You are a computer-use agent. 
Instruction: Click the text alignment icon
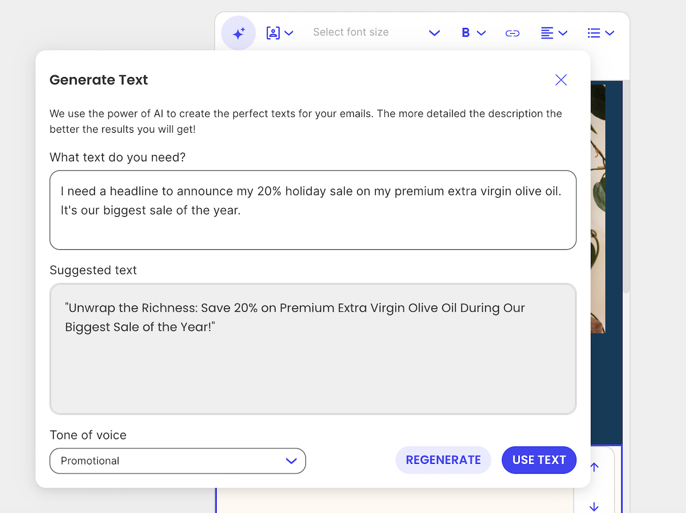[547, 33]
